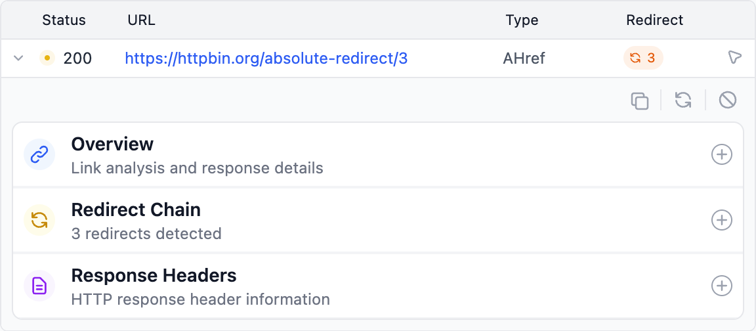Expand Redirect Chain using its plus button
Viewport: 756px width, 331px height.
click(722, 220)
